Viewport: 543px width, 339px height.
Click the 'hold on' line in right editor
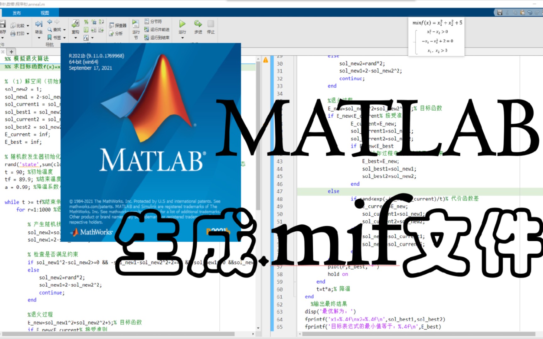[x=338, y=274]
